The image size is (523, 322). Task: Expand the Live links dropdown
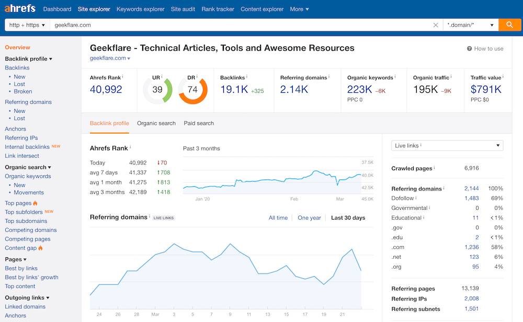tap(447, 146)
